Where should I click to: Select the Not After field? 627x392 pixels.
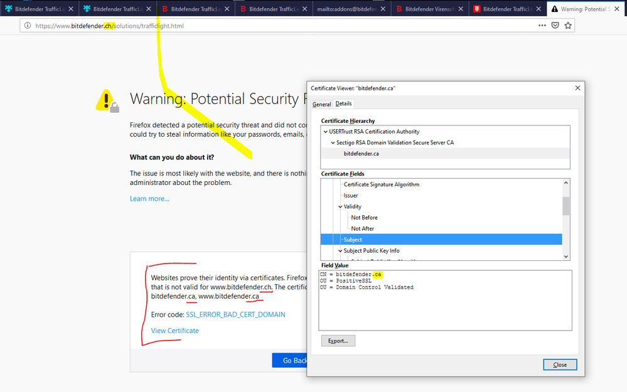(362, 228)
